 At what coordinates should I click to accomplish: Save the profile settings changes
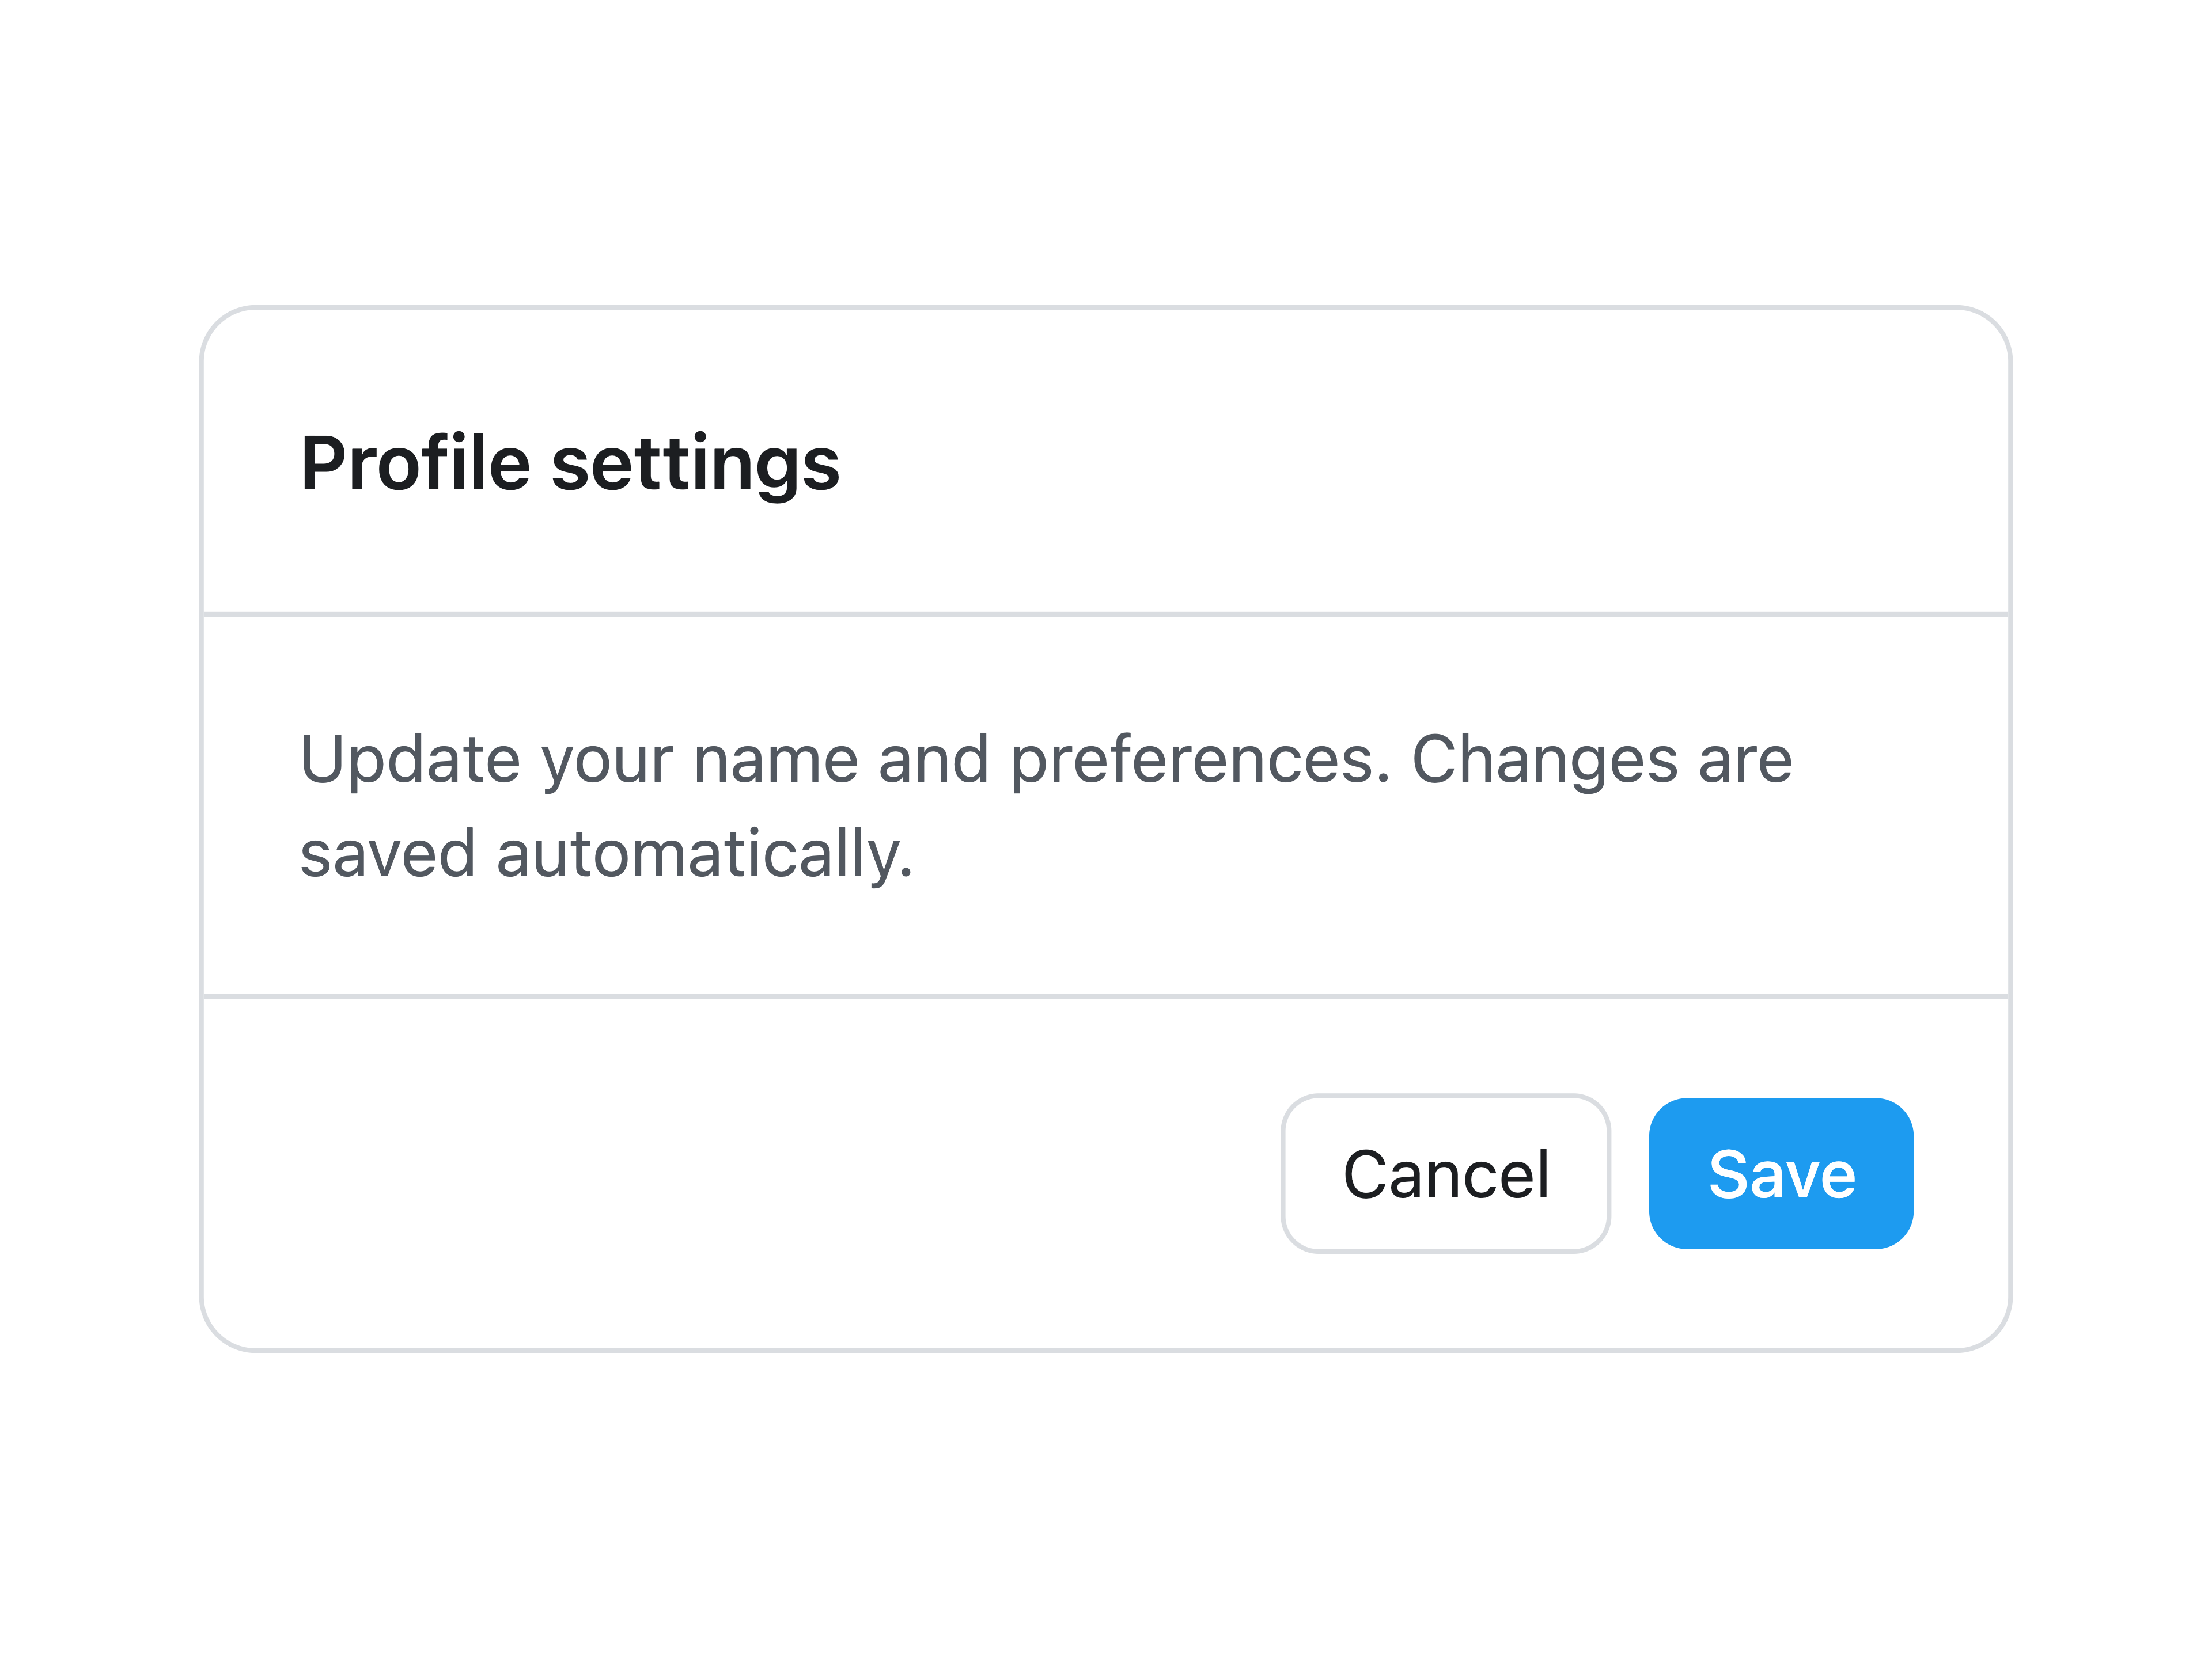(1781, 1173)
